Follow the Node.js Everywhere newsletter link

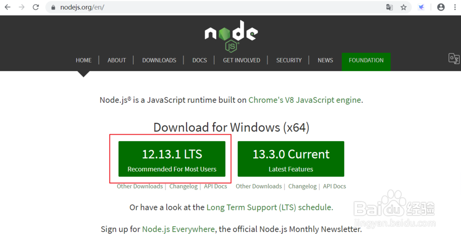coord(178,229)
